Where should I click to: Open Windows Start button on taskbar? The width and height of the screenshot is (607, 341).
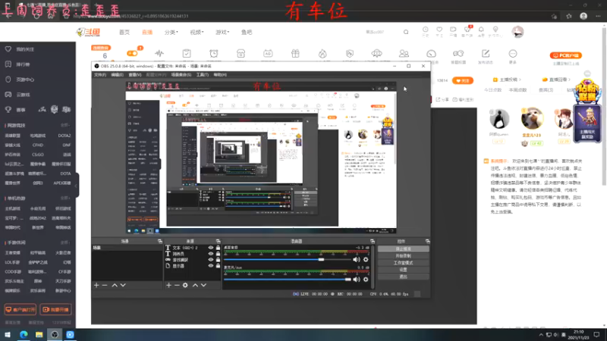(x=8, y=335)
